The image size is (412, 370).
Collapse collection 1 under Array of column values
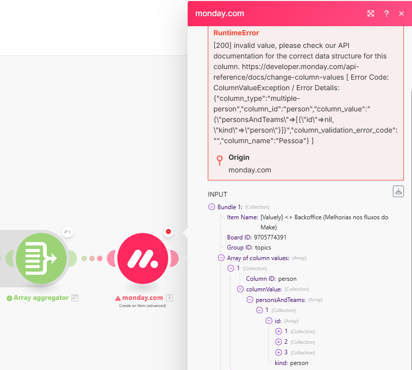[231, 268]
